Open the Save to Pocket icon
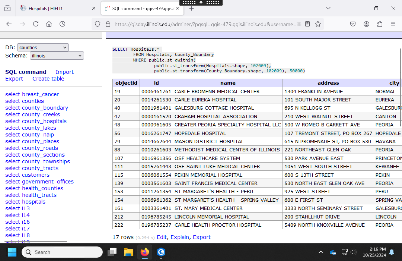402x261 pixels. (353, 24)
